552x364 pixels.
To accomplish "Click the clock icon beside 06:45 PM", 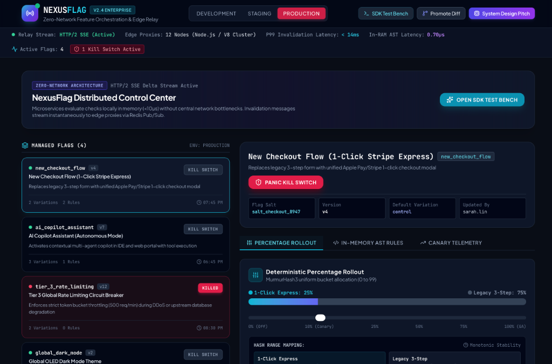I will click(x=199, y=262).
